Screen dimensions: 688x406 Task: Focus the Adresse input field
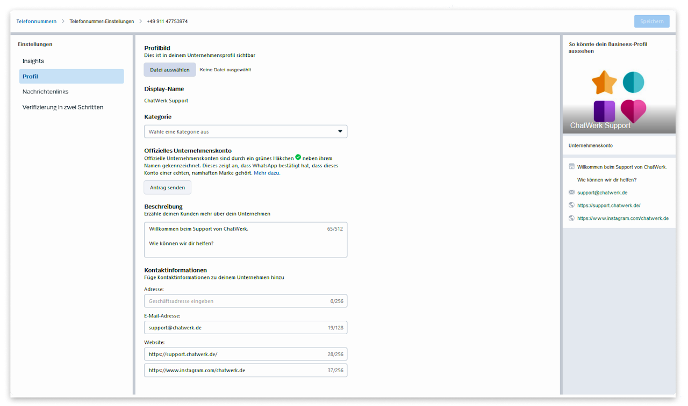(x=246, y=301)
